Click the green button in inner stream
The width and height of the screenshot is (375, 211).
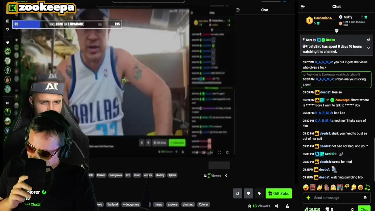177,143
